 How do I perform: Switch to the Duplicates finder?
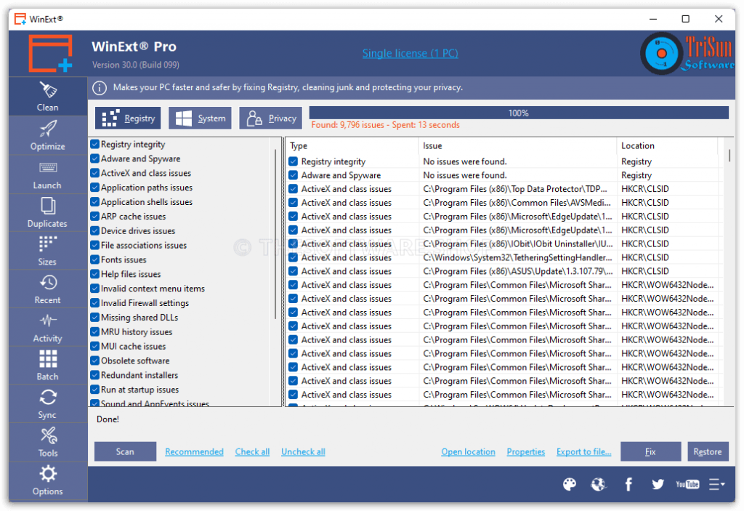[46, 213]
